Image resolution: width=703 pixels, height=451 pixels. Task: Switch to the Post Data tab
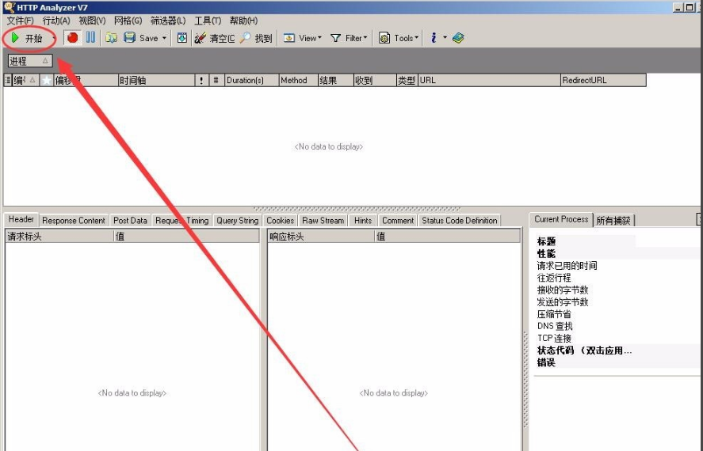tap(130, 221)
